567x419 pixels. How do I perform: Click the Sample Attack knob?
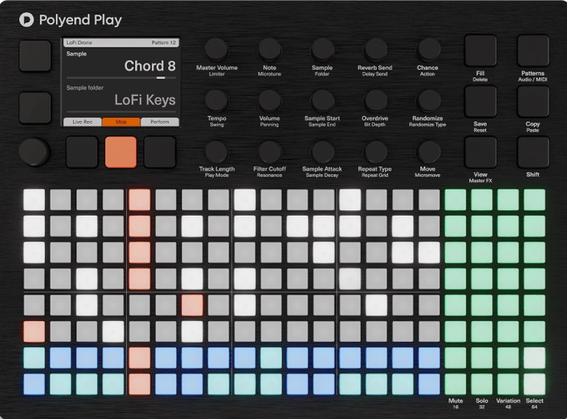pos(322,151)
